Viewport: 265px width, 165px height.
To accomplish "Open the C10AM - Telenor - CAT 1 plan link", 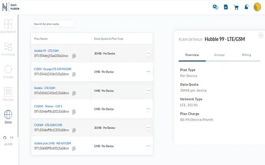I will [x=48, y=106].
